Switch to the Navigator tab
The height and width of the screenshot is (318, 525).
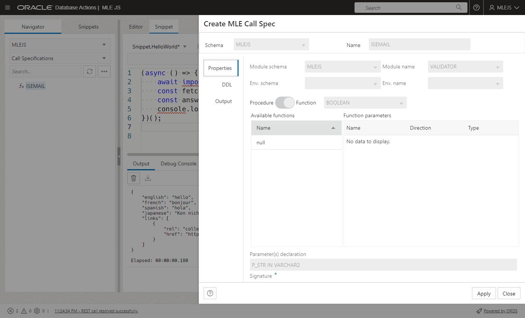33,27
